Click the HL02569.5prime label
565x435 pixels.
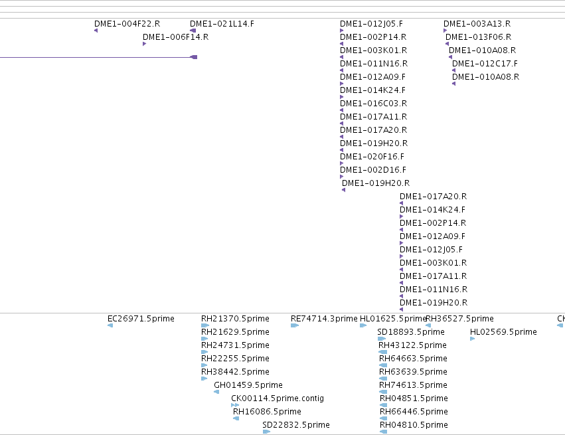504,332
